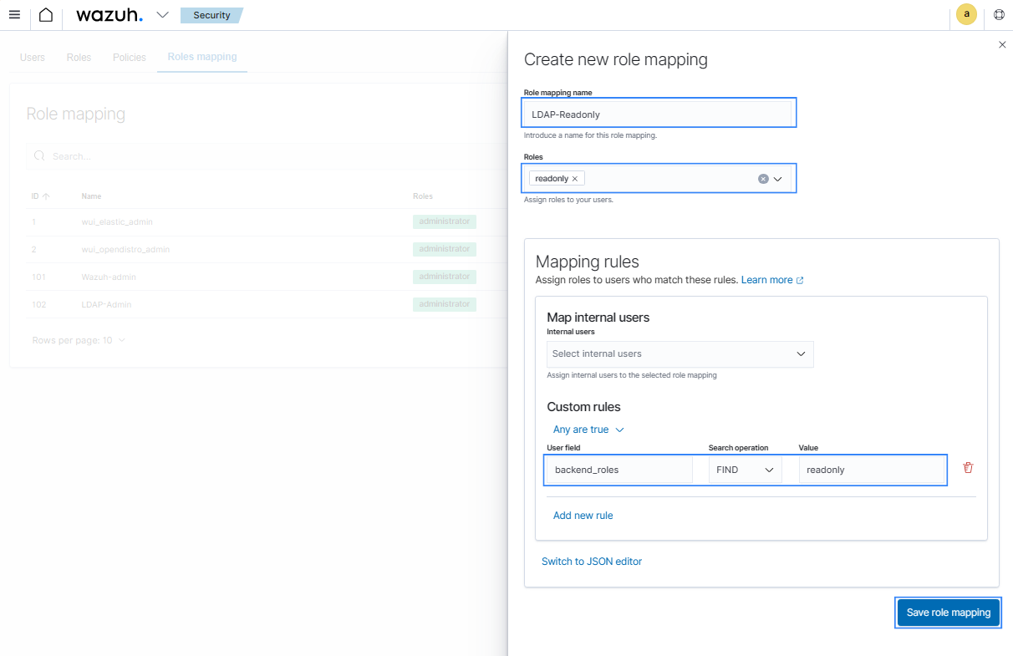Screen dimensions: 1013x656
Task: Click the Roles column header
Action: (x=423, y=196)
